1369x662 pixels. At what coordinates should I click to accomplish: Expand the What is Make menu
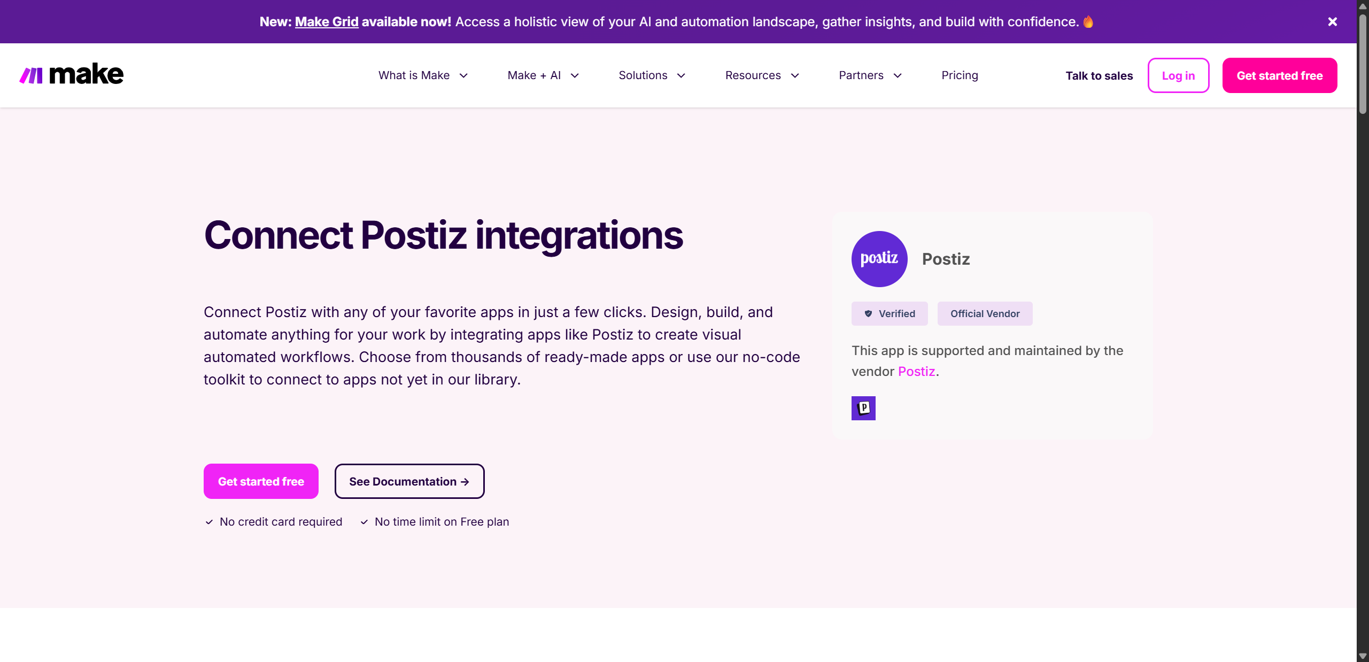(x=423, y=75)
